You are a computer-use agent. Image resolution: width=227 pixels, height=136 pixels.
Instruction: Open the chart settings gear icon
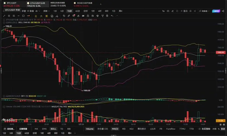click(190, 11)
